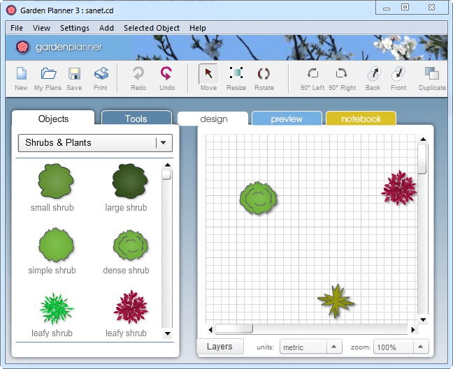Click the Print icon in toolbar
The image size is (453, 369).
101,74
